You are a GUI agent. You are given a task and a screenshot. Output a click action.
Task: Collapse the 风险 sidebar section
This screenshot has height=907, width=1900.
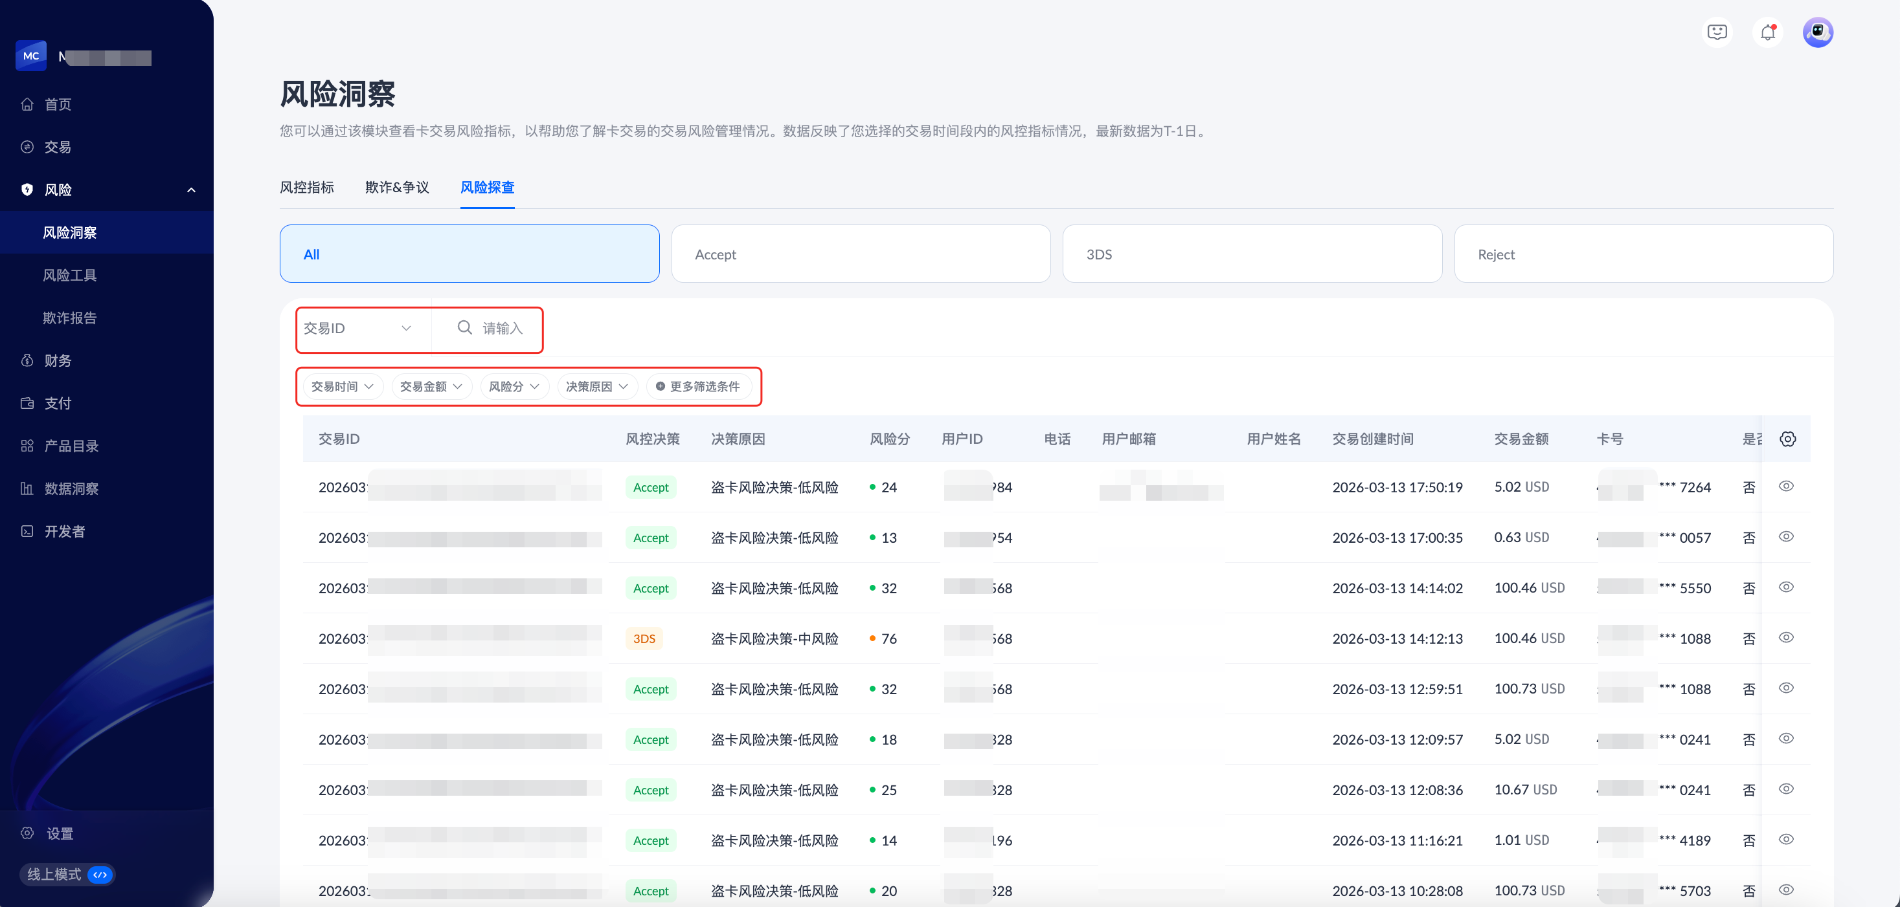click(191, 190)
